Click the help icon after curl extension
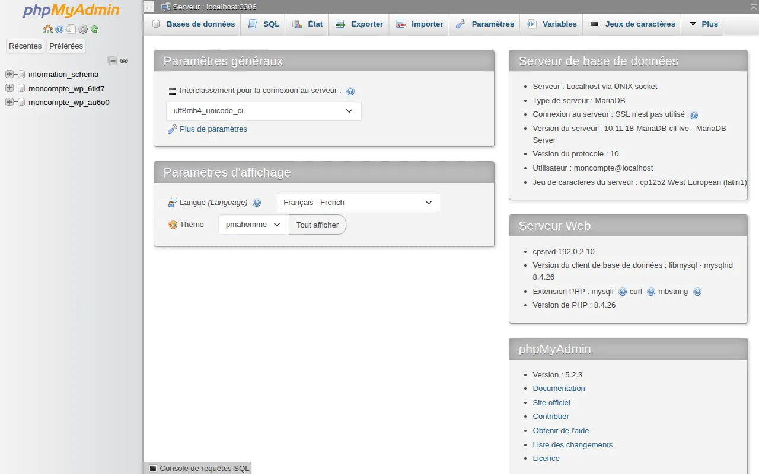 click(x=651, y=292)
